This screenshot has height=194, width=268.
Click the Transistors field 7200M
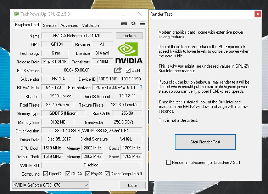pyautogui.click(x=102, y=62)
